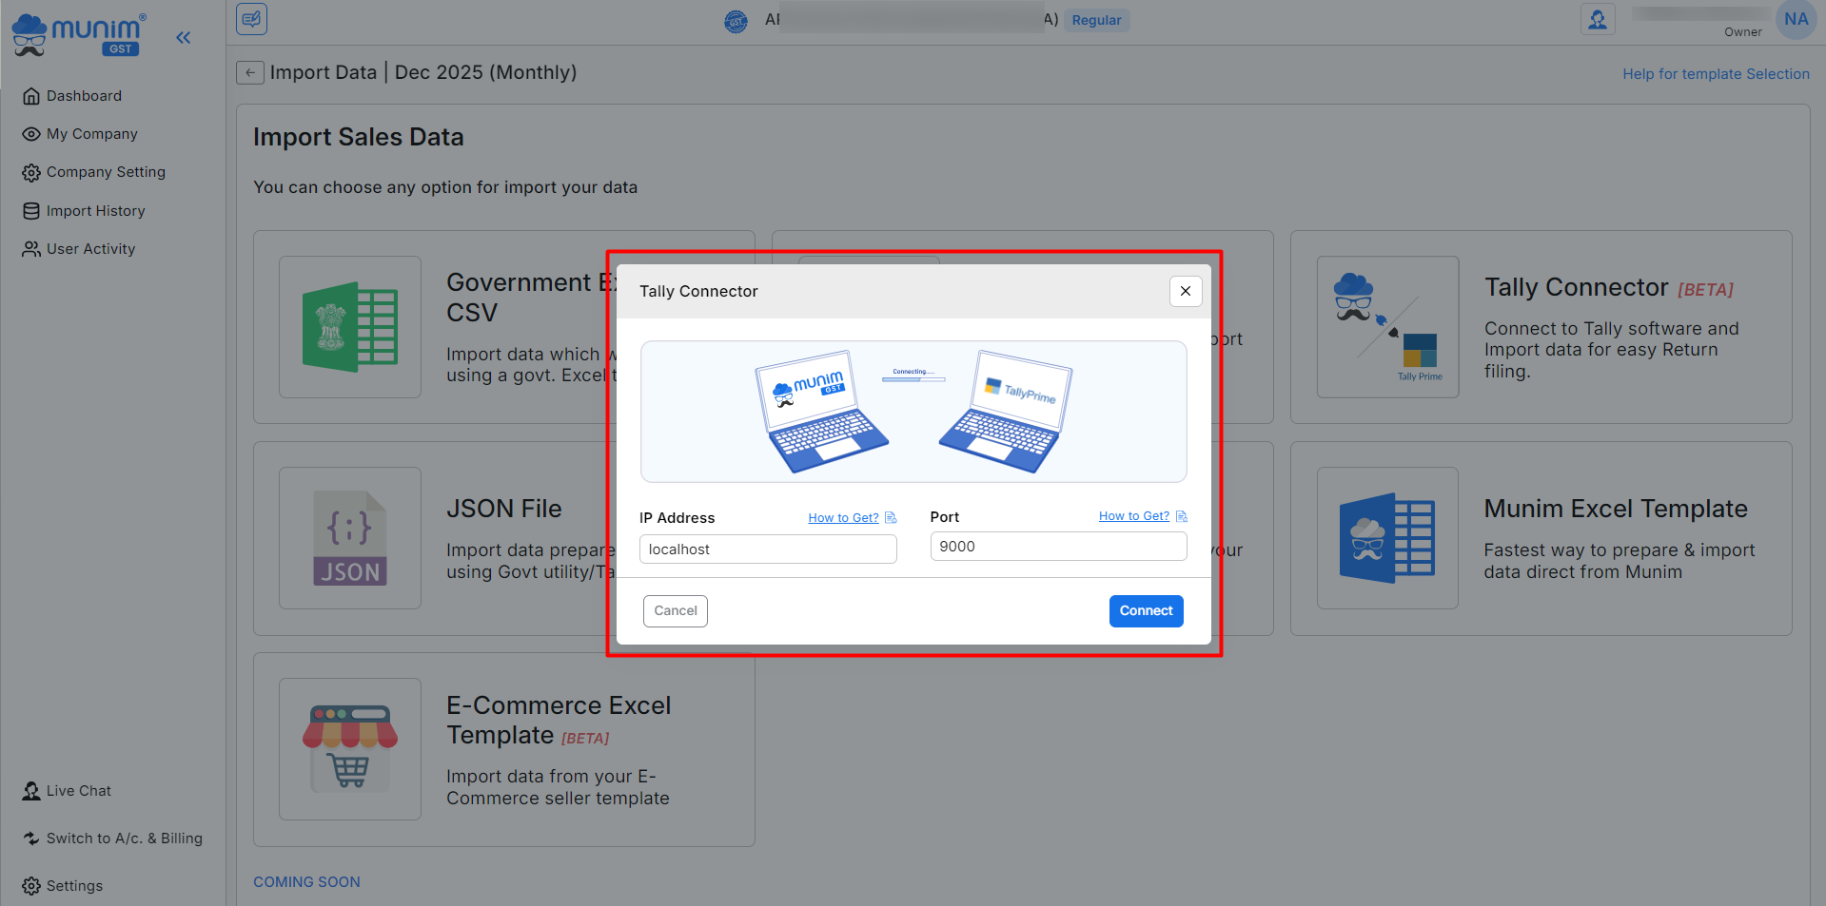This screenshot has width=1826, height=906.
Task: Click the IP Address input field
Action: 768,549
